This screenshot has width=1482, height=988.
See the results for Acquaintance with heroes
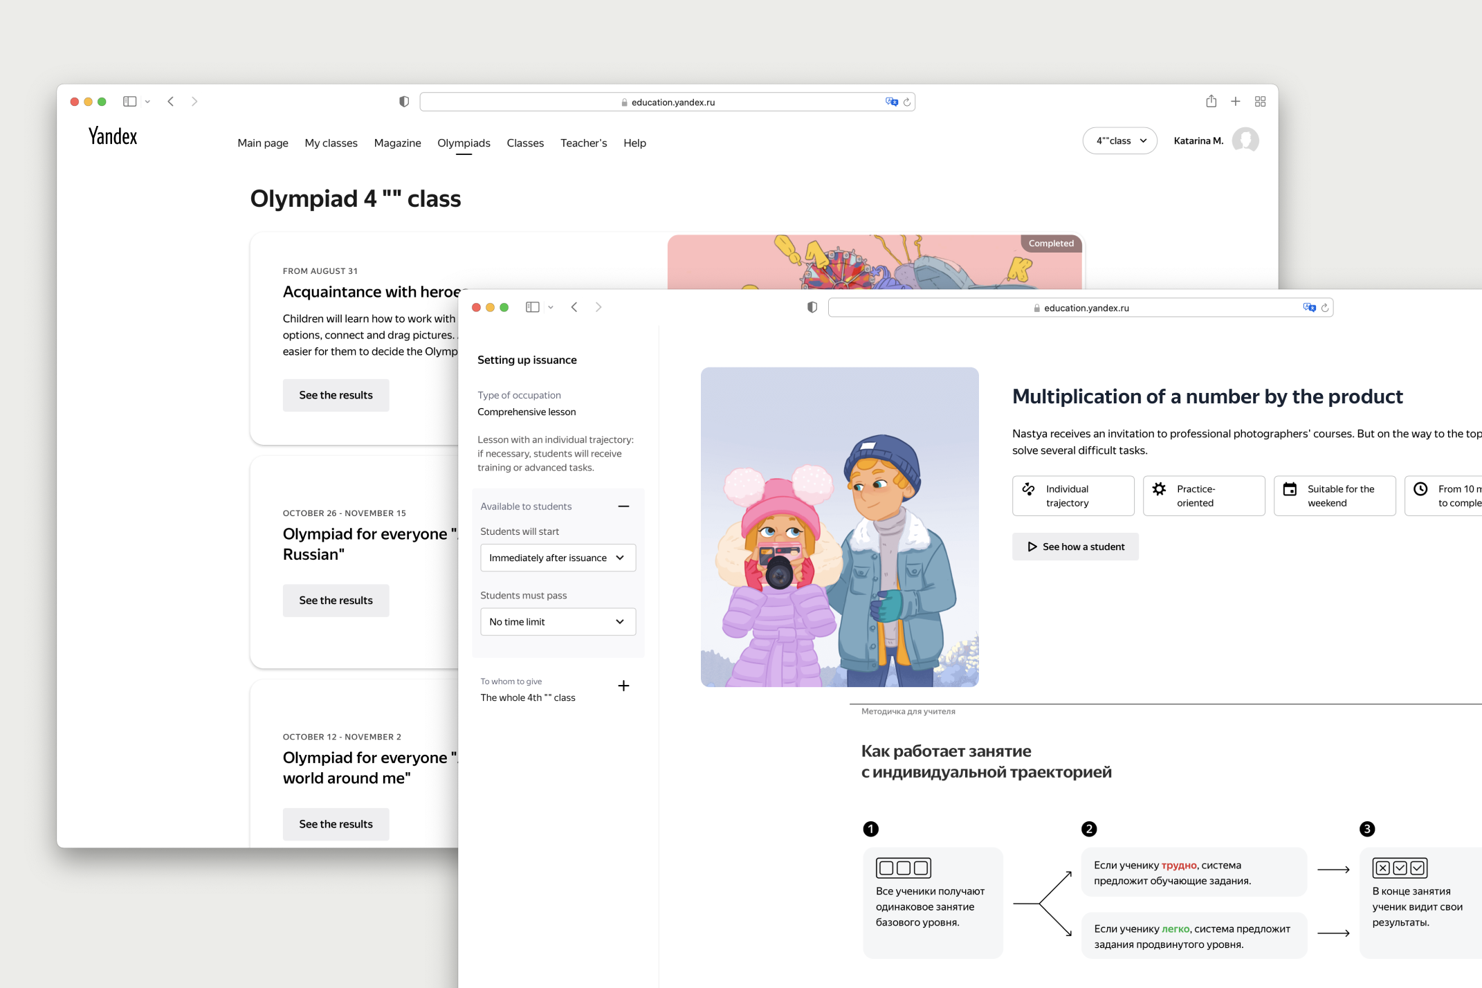tap(336, 395)
